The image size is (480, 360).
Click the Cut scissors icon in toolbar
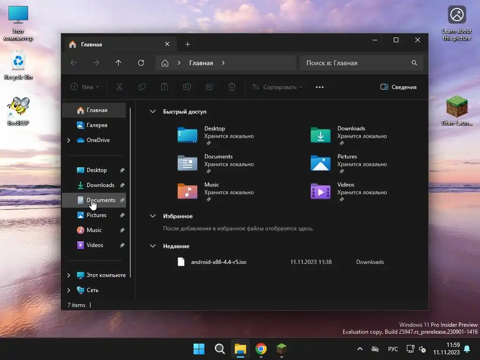coord(120,87)
